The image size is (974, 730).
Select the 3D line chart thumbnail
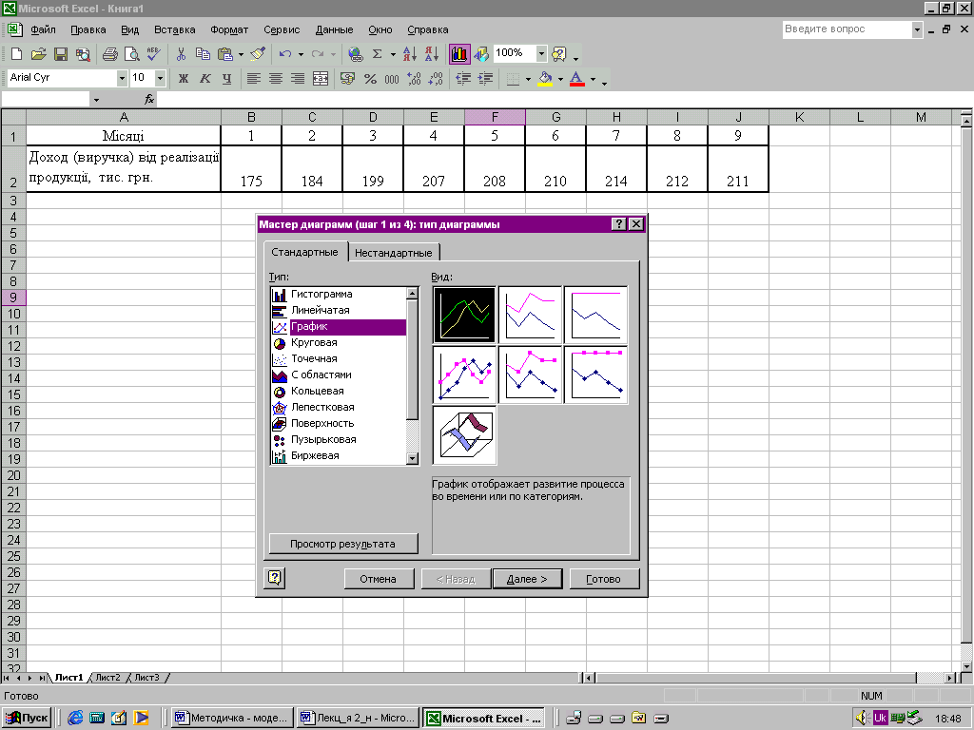464,435
